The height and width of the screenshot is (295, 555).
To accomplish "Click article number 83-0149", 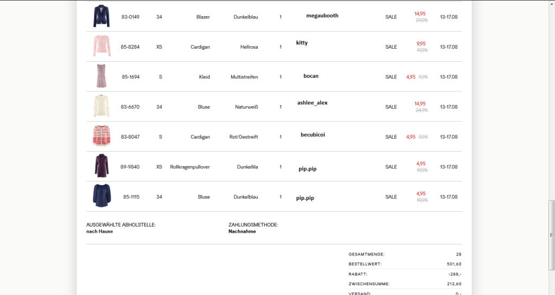I will tap(130, 17).
